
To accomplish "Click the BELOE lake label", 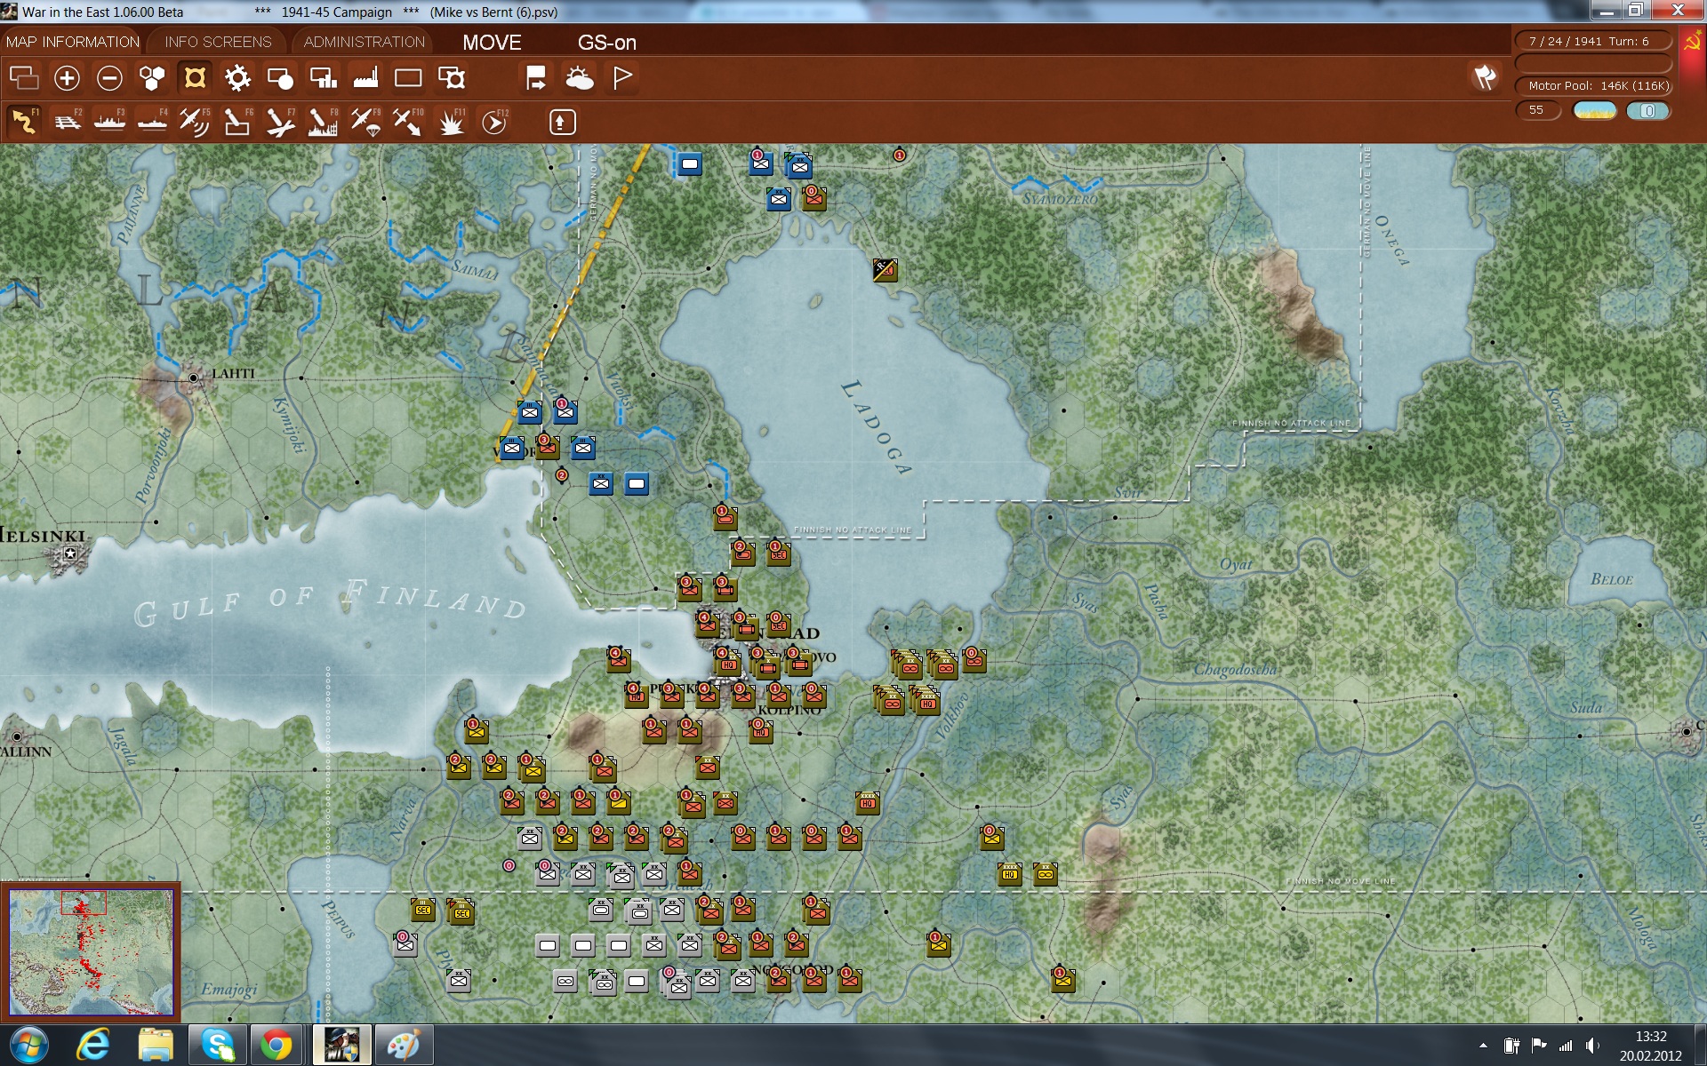I will tap(1611, 579).
